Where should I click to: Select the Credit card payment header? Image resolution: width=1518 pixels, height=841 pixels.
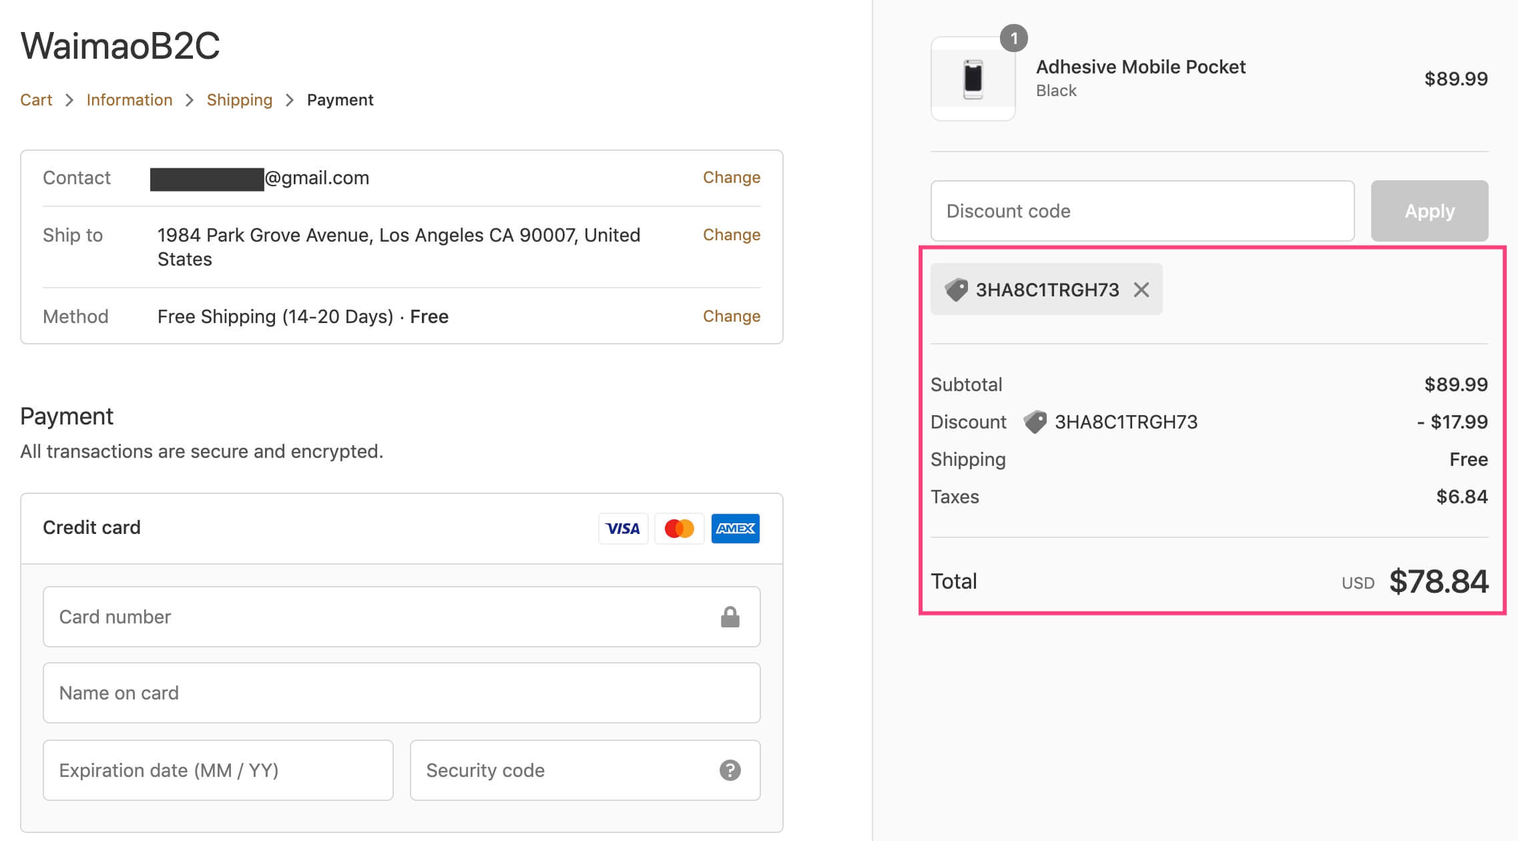401,529
